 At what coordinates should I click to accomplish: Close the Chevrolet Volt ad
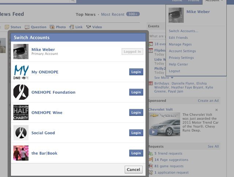point(216,110)
